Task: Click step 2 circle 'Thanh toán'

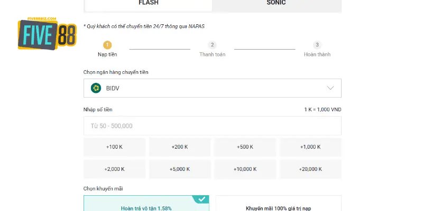Action: click(213, 45)
